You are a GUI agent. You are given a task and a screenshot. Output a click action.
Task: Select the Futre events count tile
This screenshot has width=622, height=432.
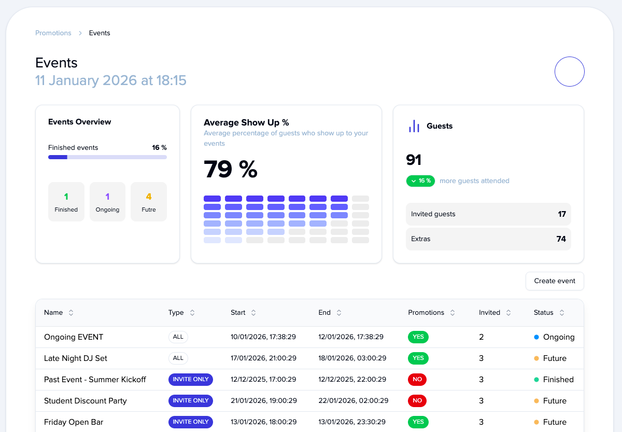click(149, 202)
